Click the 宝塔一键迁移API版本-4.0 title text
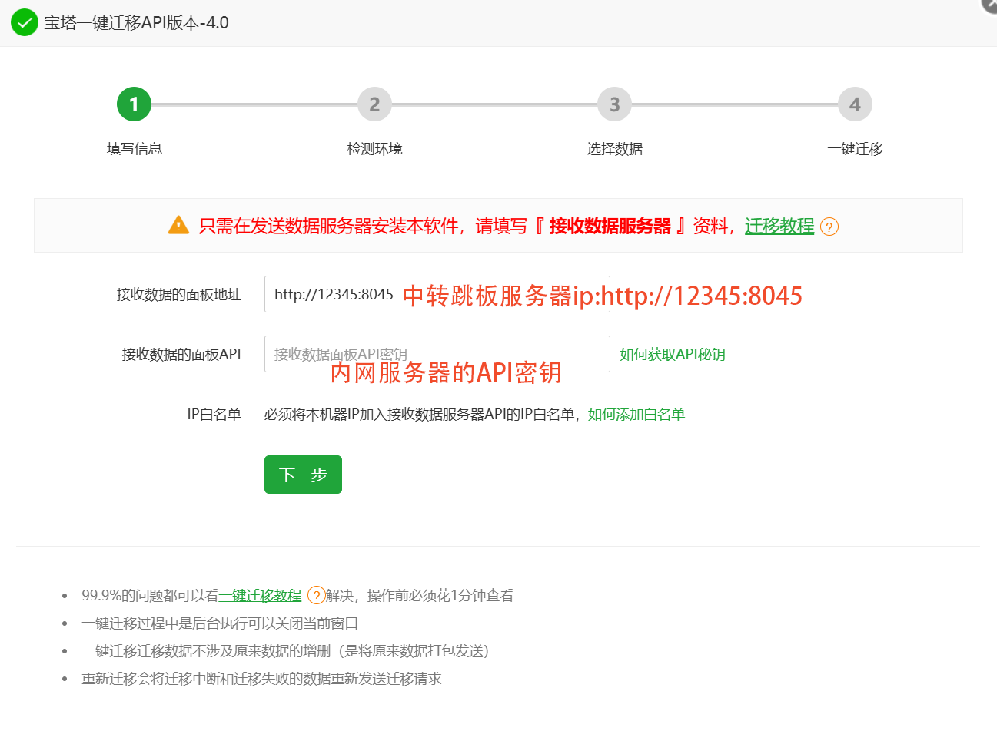The height and width of the screenshot is (744, 997). (x=136, y=23)
